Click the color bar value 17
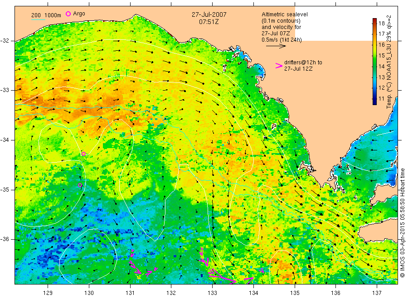This screenshot has height=299, width=408. 381,34
